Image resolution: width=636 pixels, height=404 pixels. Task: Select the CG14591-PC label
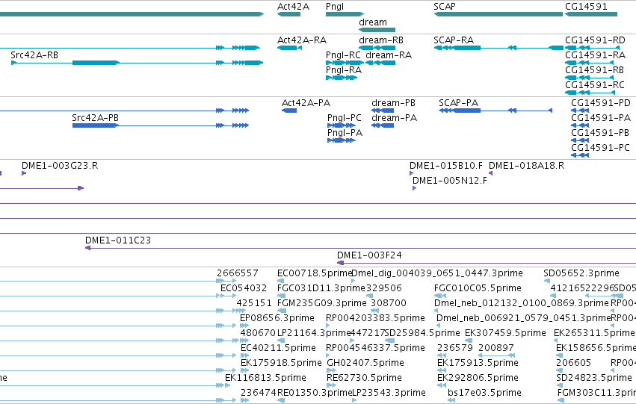[600, 148]
